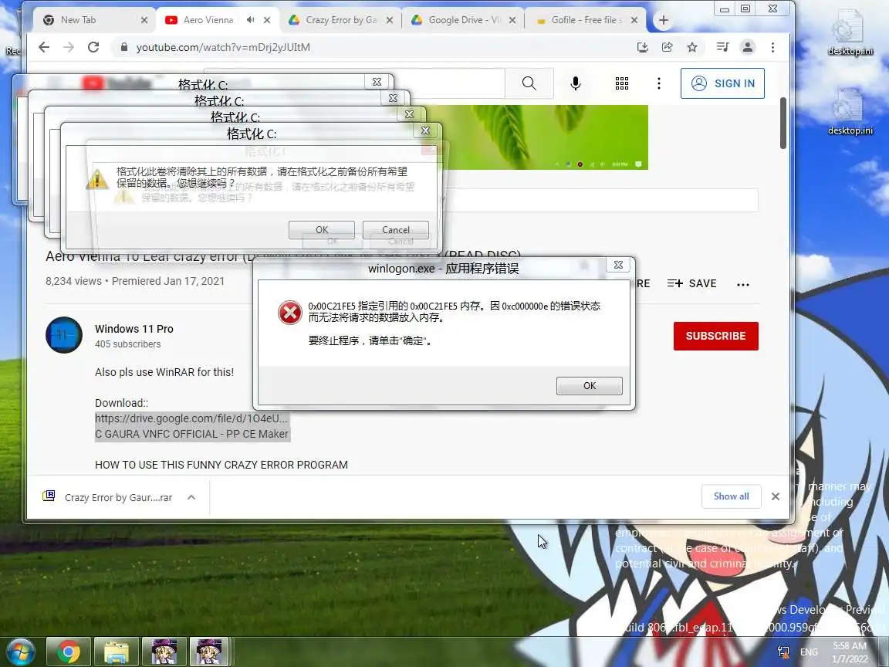Close the winlogon.exe error dialog
The image size is (889, 667).
[619, 265]
